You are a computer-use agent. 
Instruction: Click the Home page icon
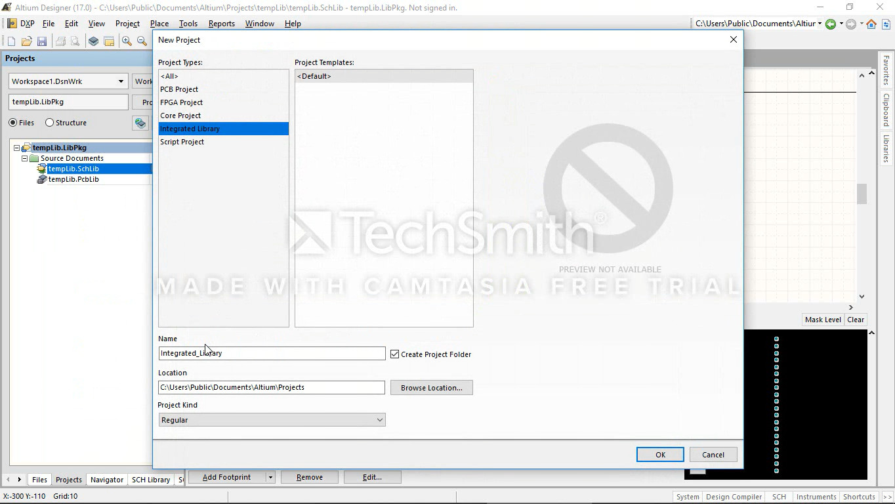[x=871, y=24]
